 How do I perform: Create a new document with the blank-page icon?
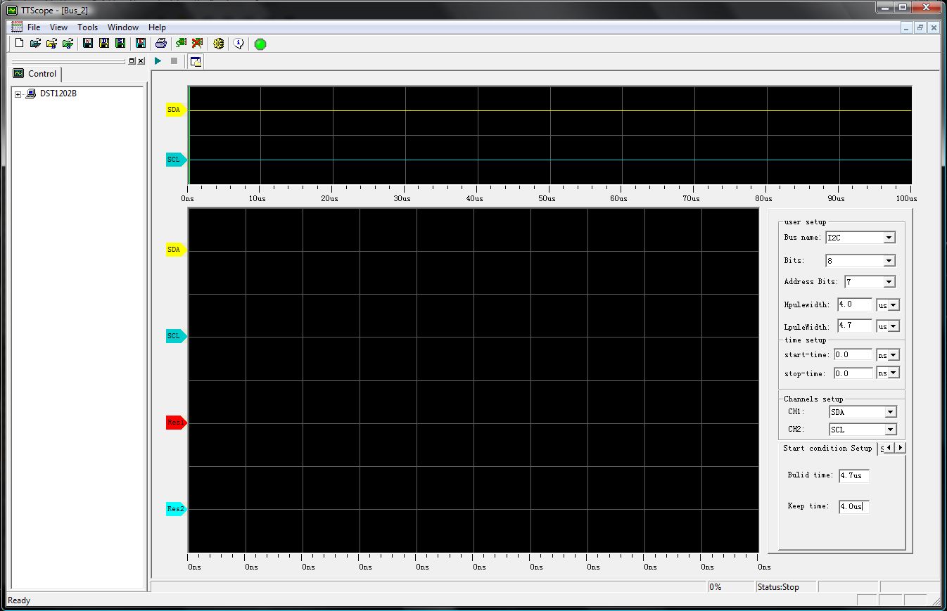(x=19, y=44)
